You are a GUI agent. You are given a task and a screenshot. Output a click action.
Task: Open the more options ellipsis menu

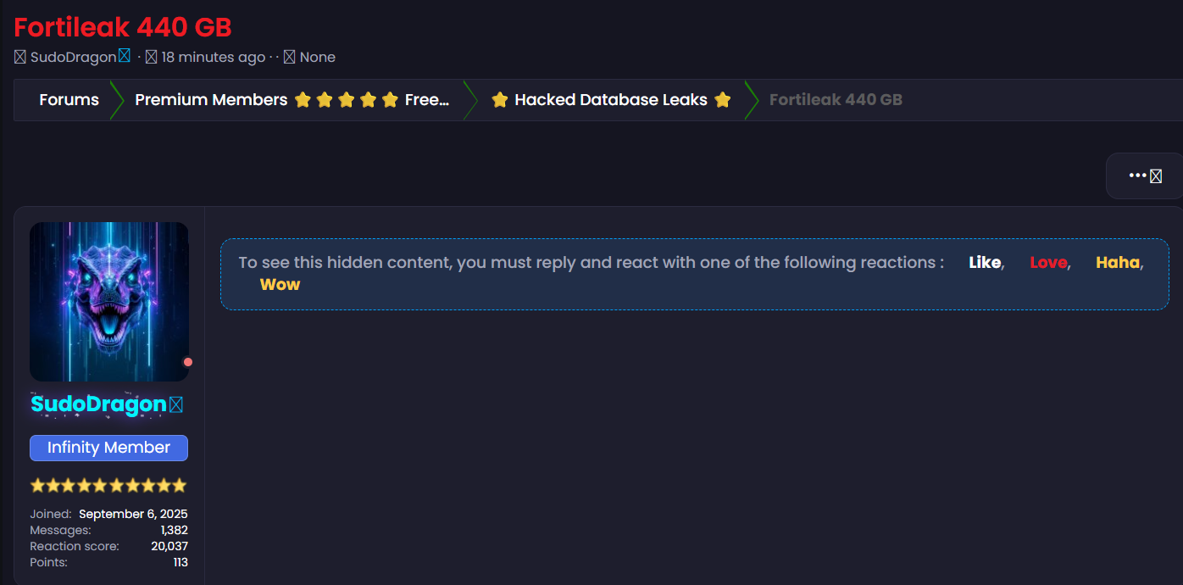pyautogui.click(x=1145, y=175)
